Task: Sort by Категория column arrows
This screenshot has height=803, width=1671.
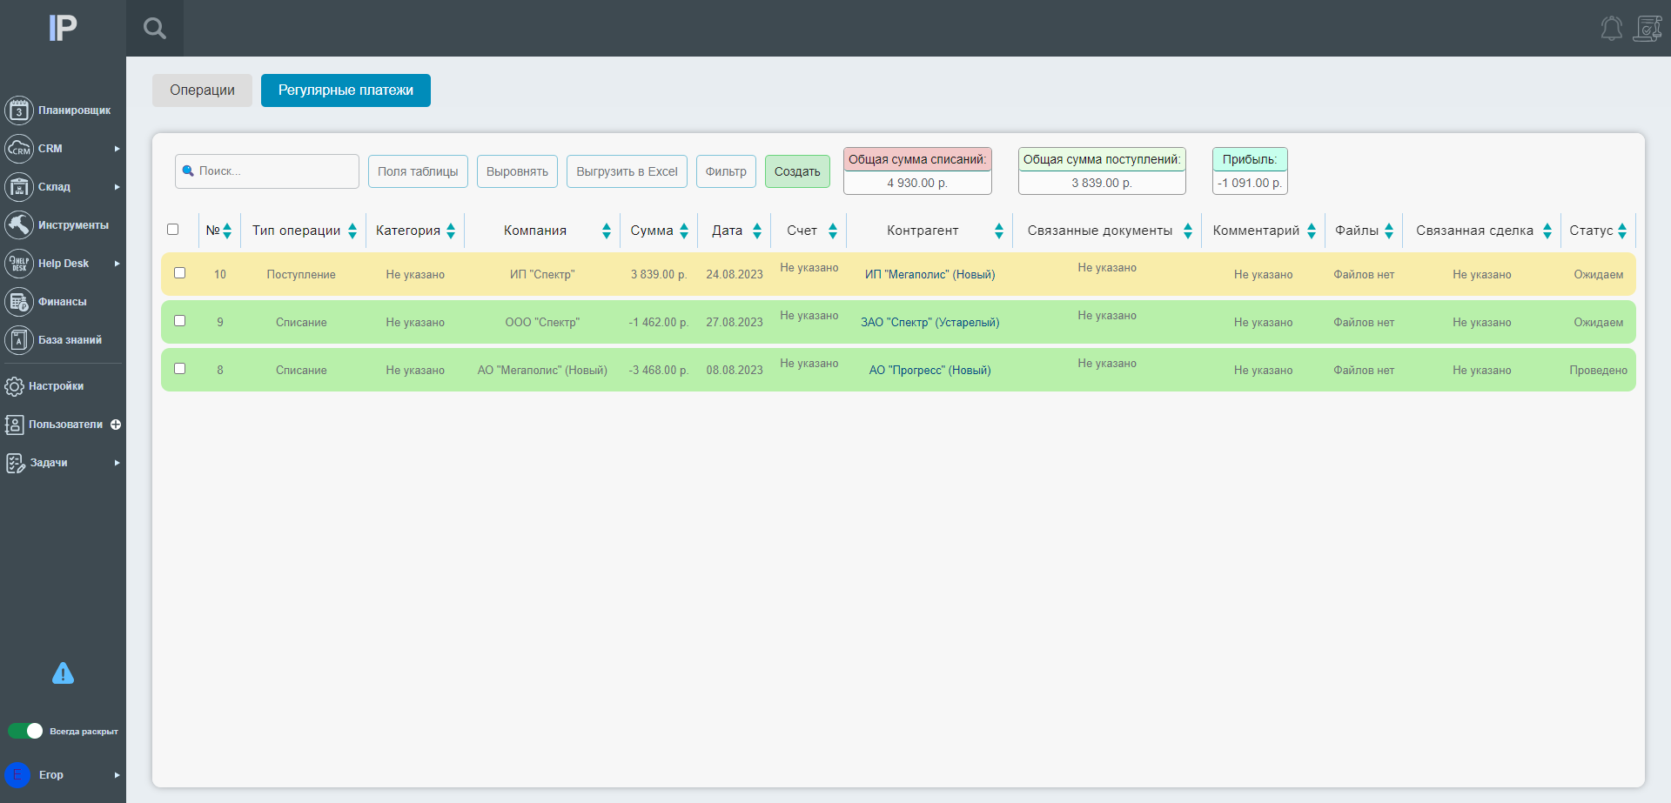Action: pyautogui.click(x=451, y=231)
